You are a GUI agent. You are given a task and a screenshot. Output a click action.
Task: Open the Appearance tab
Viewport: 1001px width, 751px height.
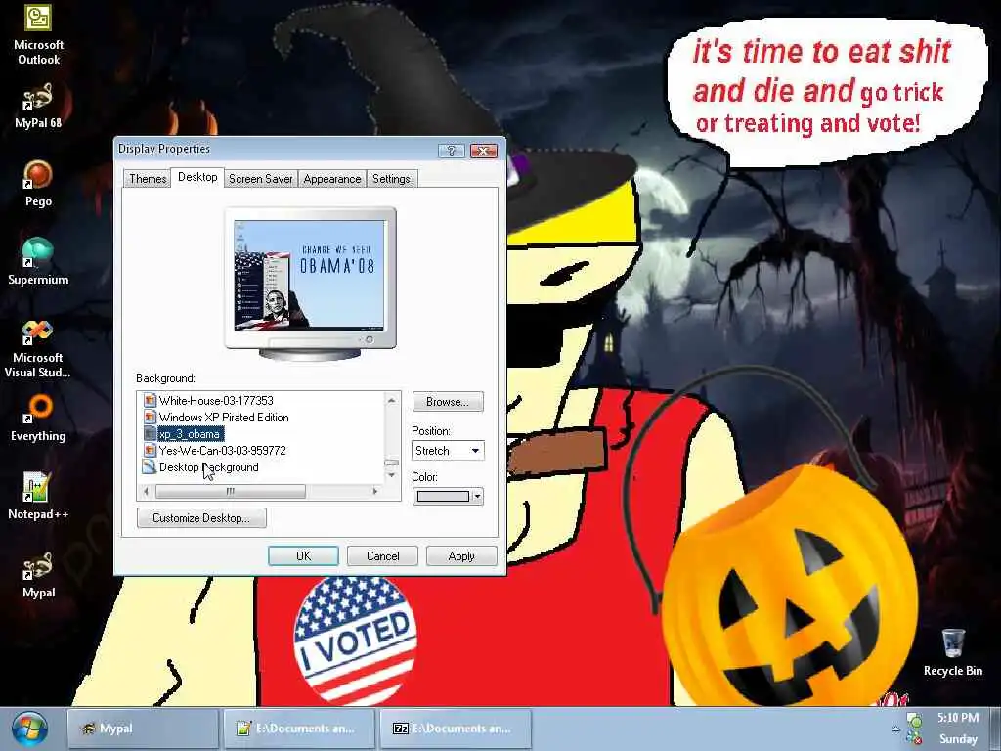click(332, 179)
